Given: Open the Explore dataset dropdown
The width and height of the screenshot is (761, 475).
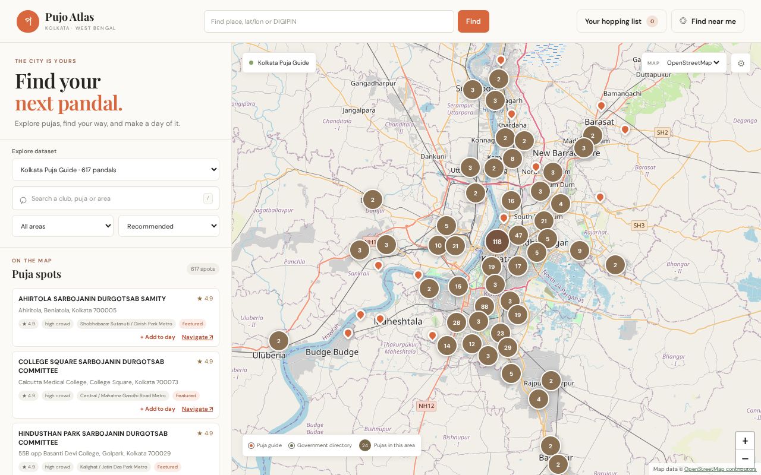Looking at the screenshot, I should [115, 170].
